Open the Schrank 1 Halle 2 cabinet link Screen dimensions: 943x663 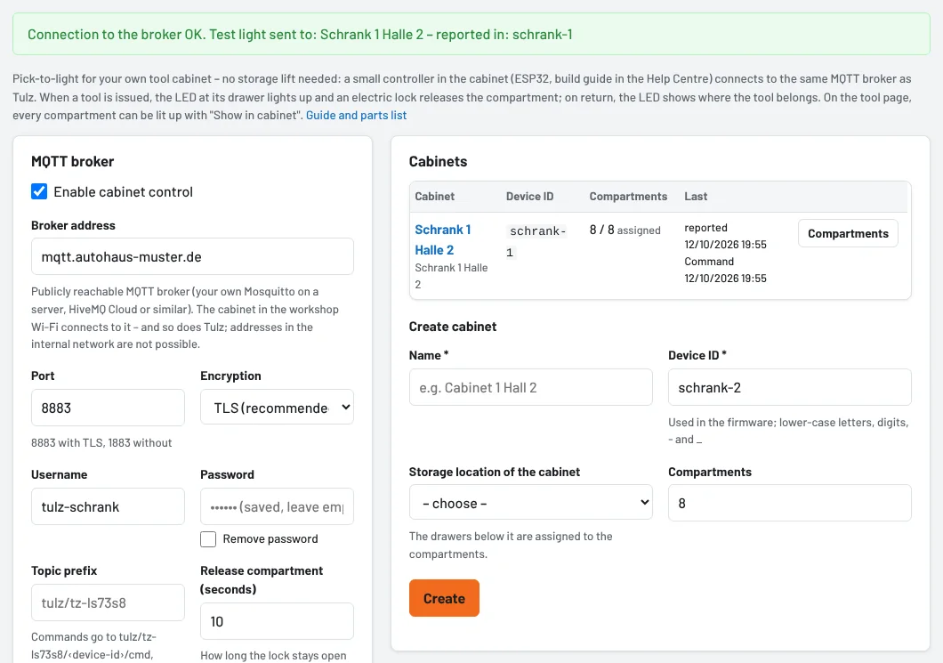tap(443, 239)
